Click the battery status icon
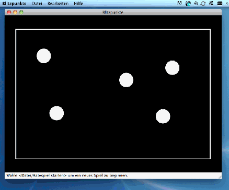The width and height of the screenshot is (229, 190). pyautogui.click(x=220, y=3)
